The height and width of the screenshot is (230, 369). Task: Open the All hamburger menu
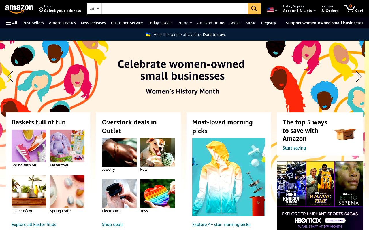click(x=12, y=23)
